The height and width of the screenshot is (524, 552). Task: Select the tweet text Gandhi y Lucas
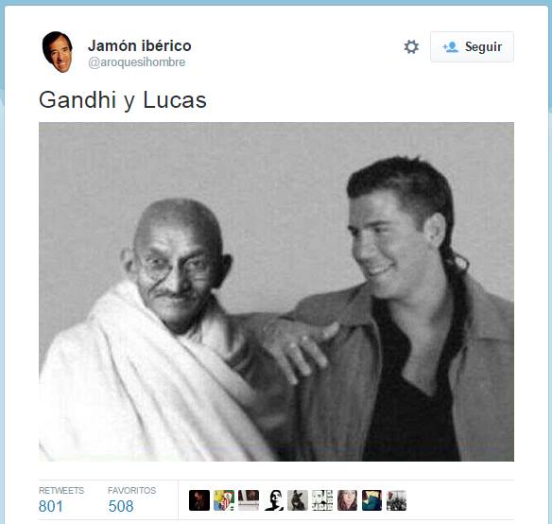point(123,100)
